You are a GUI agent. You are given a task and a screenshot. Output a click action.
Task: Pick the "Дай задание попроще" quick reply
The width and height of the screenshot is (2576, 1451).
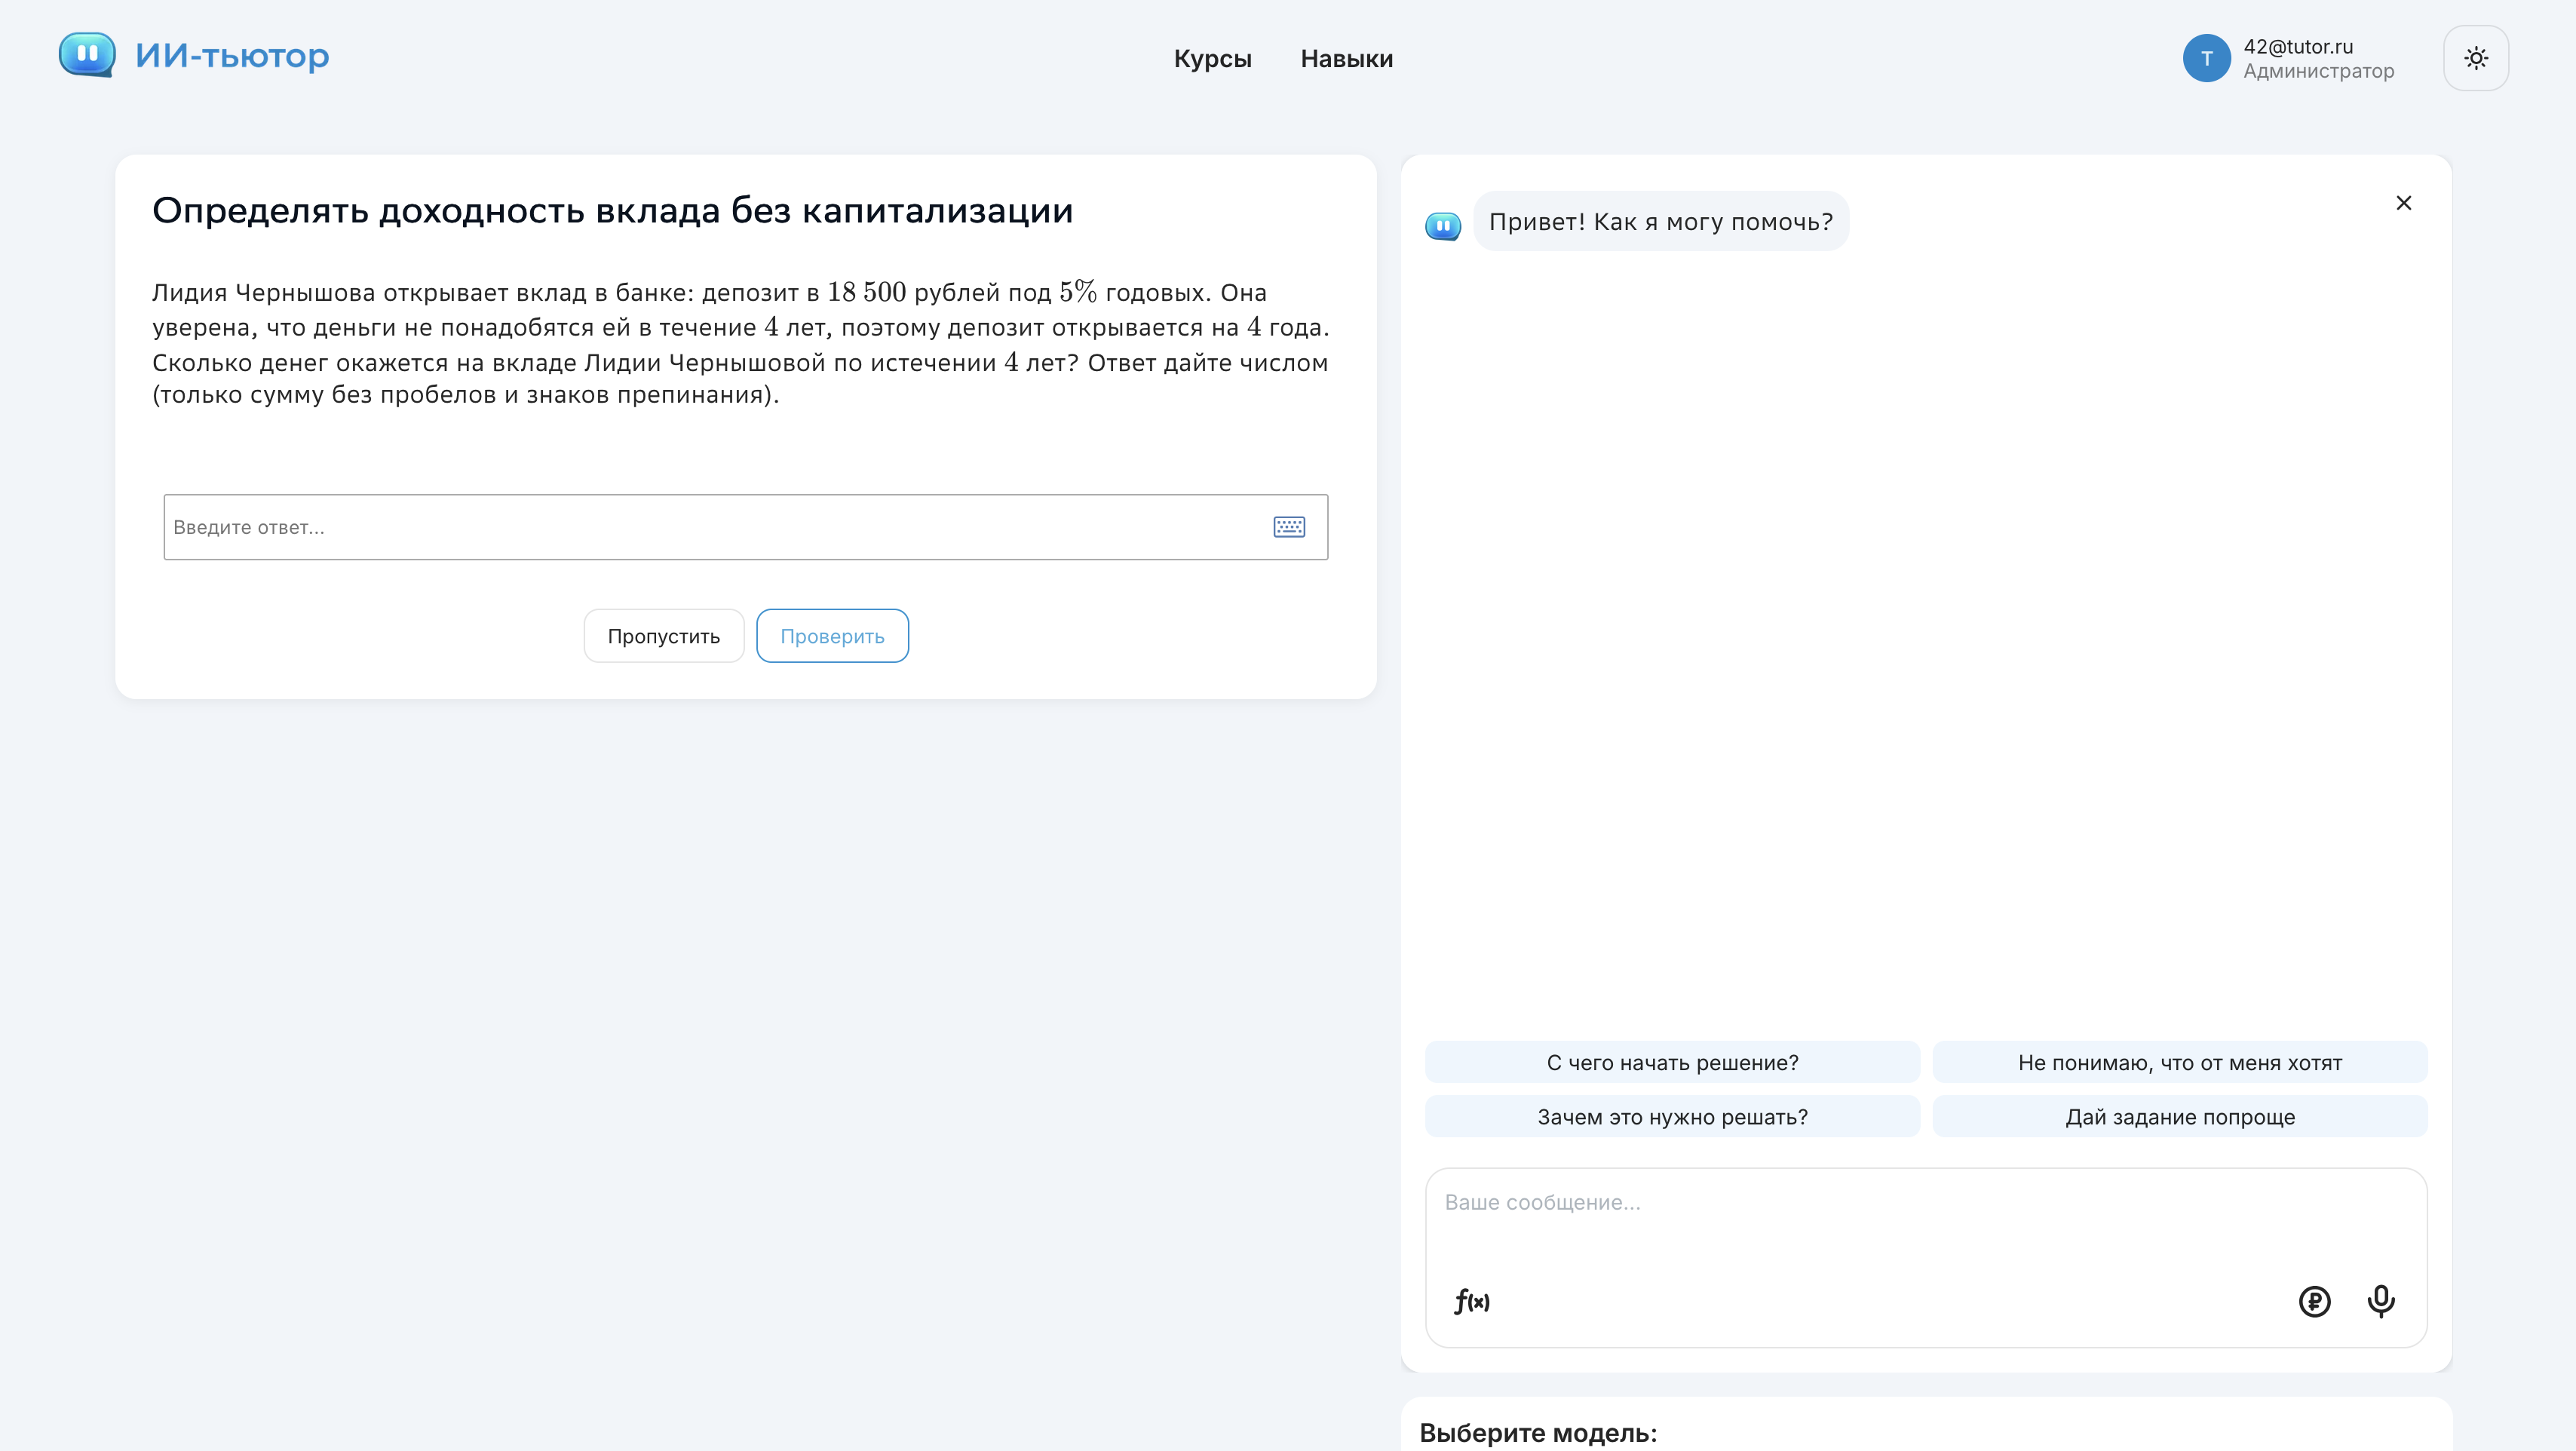click(x=2179, y=1116)
